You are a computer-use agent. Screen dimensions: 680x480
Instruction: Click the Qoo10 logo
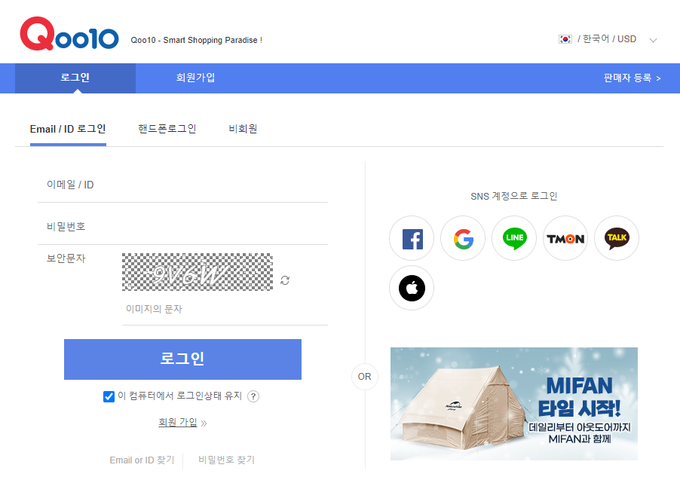pyautogui.click(x=69, y=35)
